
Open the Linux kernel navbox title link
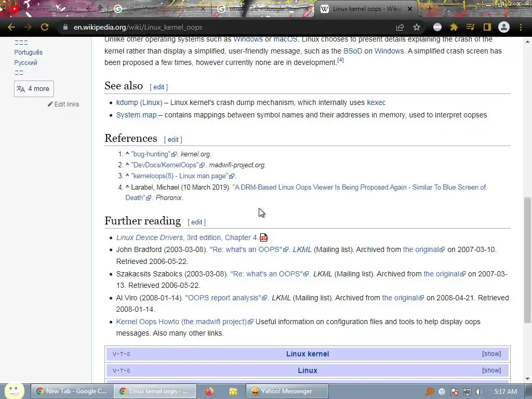pos(308,354)
